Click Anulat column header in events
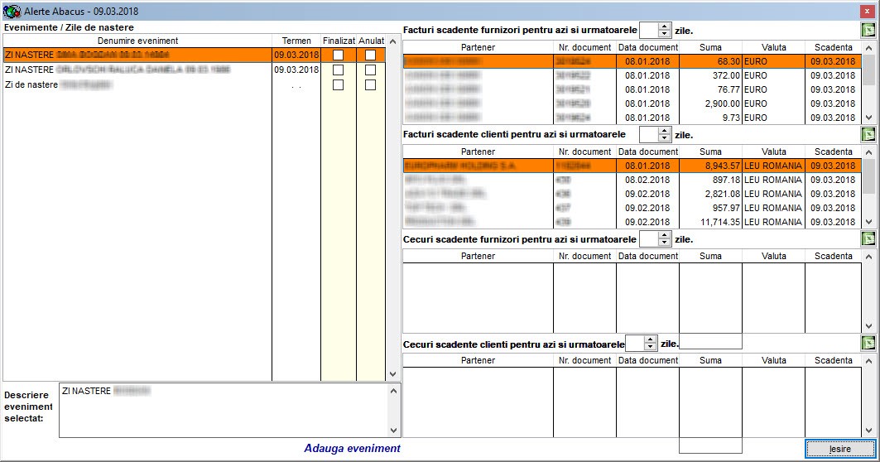Viewport: 880px width, 462px height. pos(371,41)
